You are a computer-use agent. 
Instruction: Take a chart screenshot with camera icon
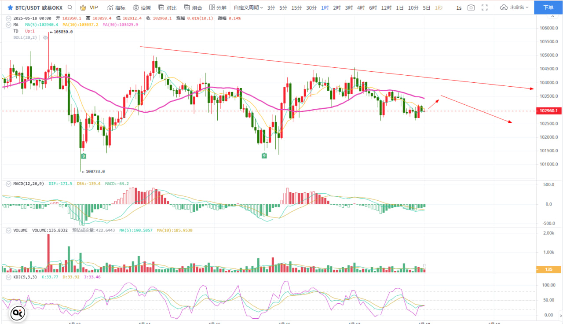[x=471, y=7]
